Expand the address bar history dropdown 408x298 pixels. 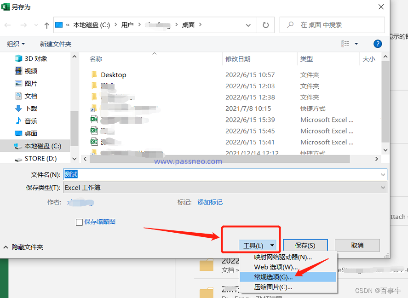tap(248, 25)
